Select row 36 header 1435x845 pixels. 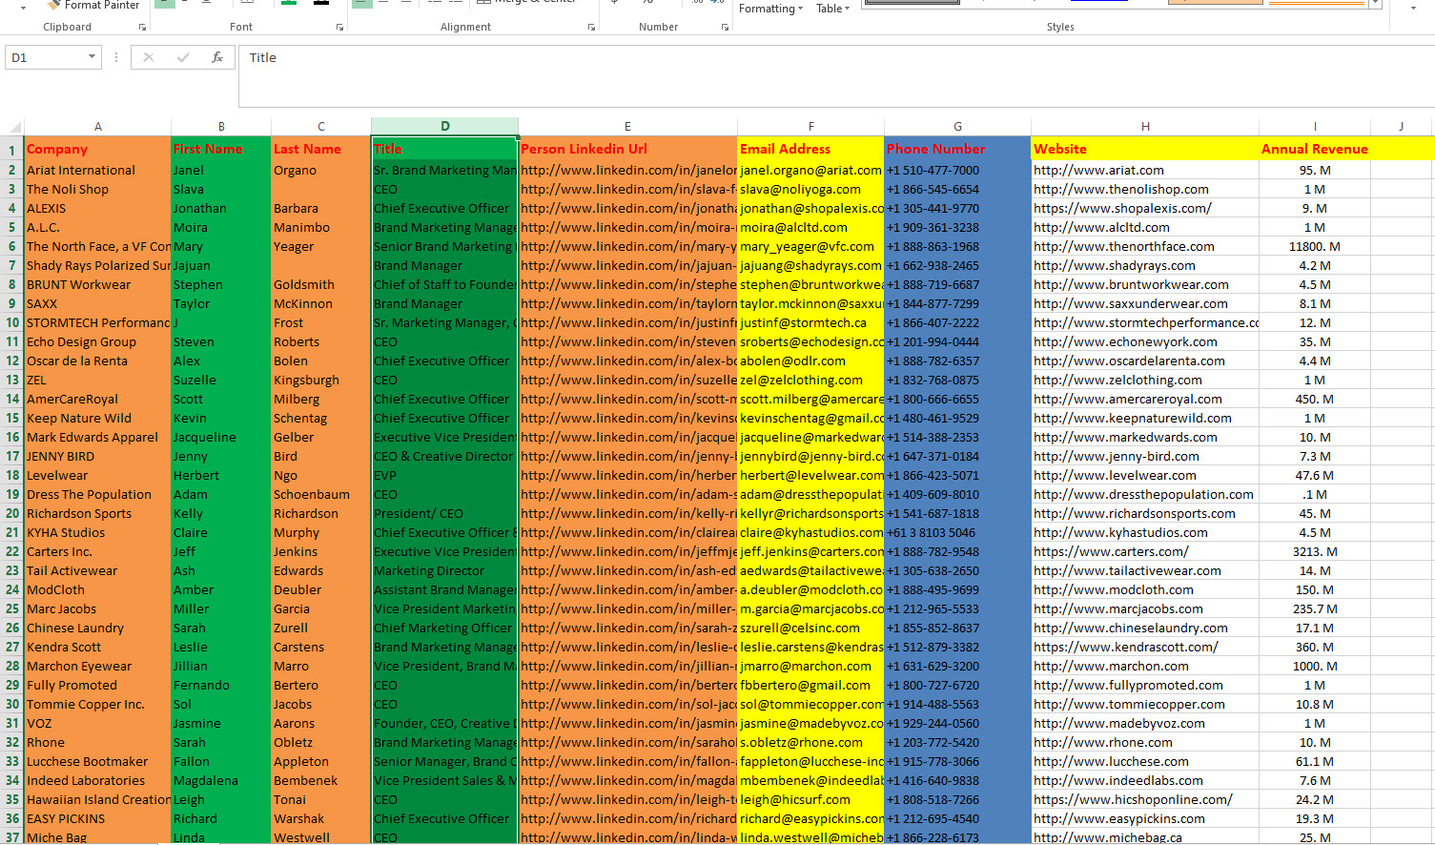point(12,818)
